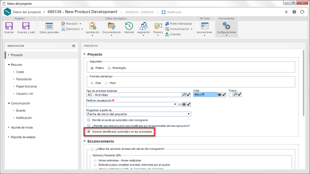Collapse the Proyecto section header
Image resolution: width=310 pixels, height=174 pixels.
tap(84, 54)
